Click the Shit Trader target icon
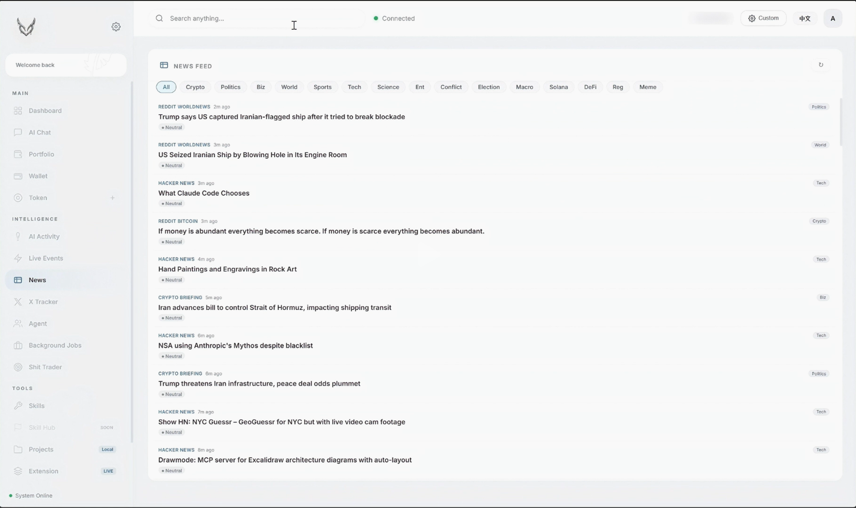The image size is (856, 508). point(18,367)
